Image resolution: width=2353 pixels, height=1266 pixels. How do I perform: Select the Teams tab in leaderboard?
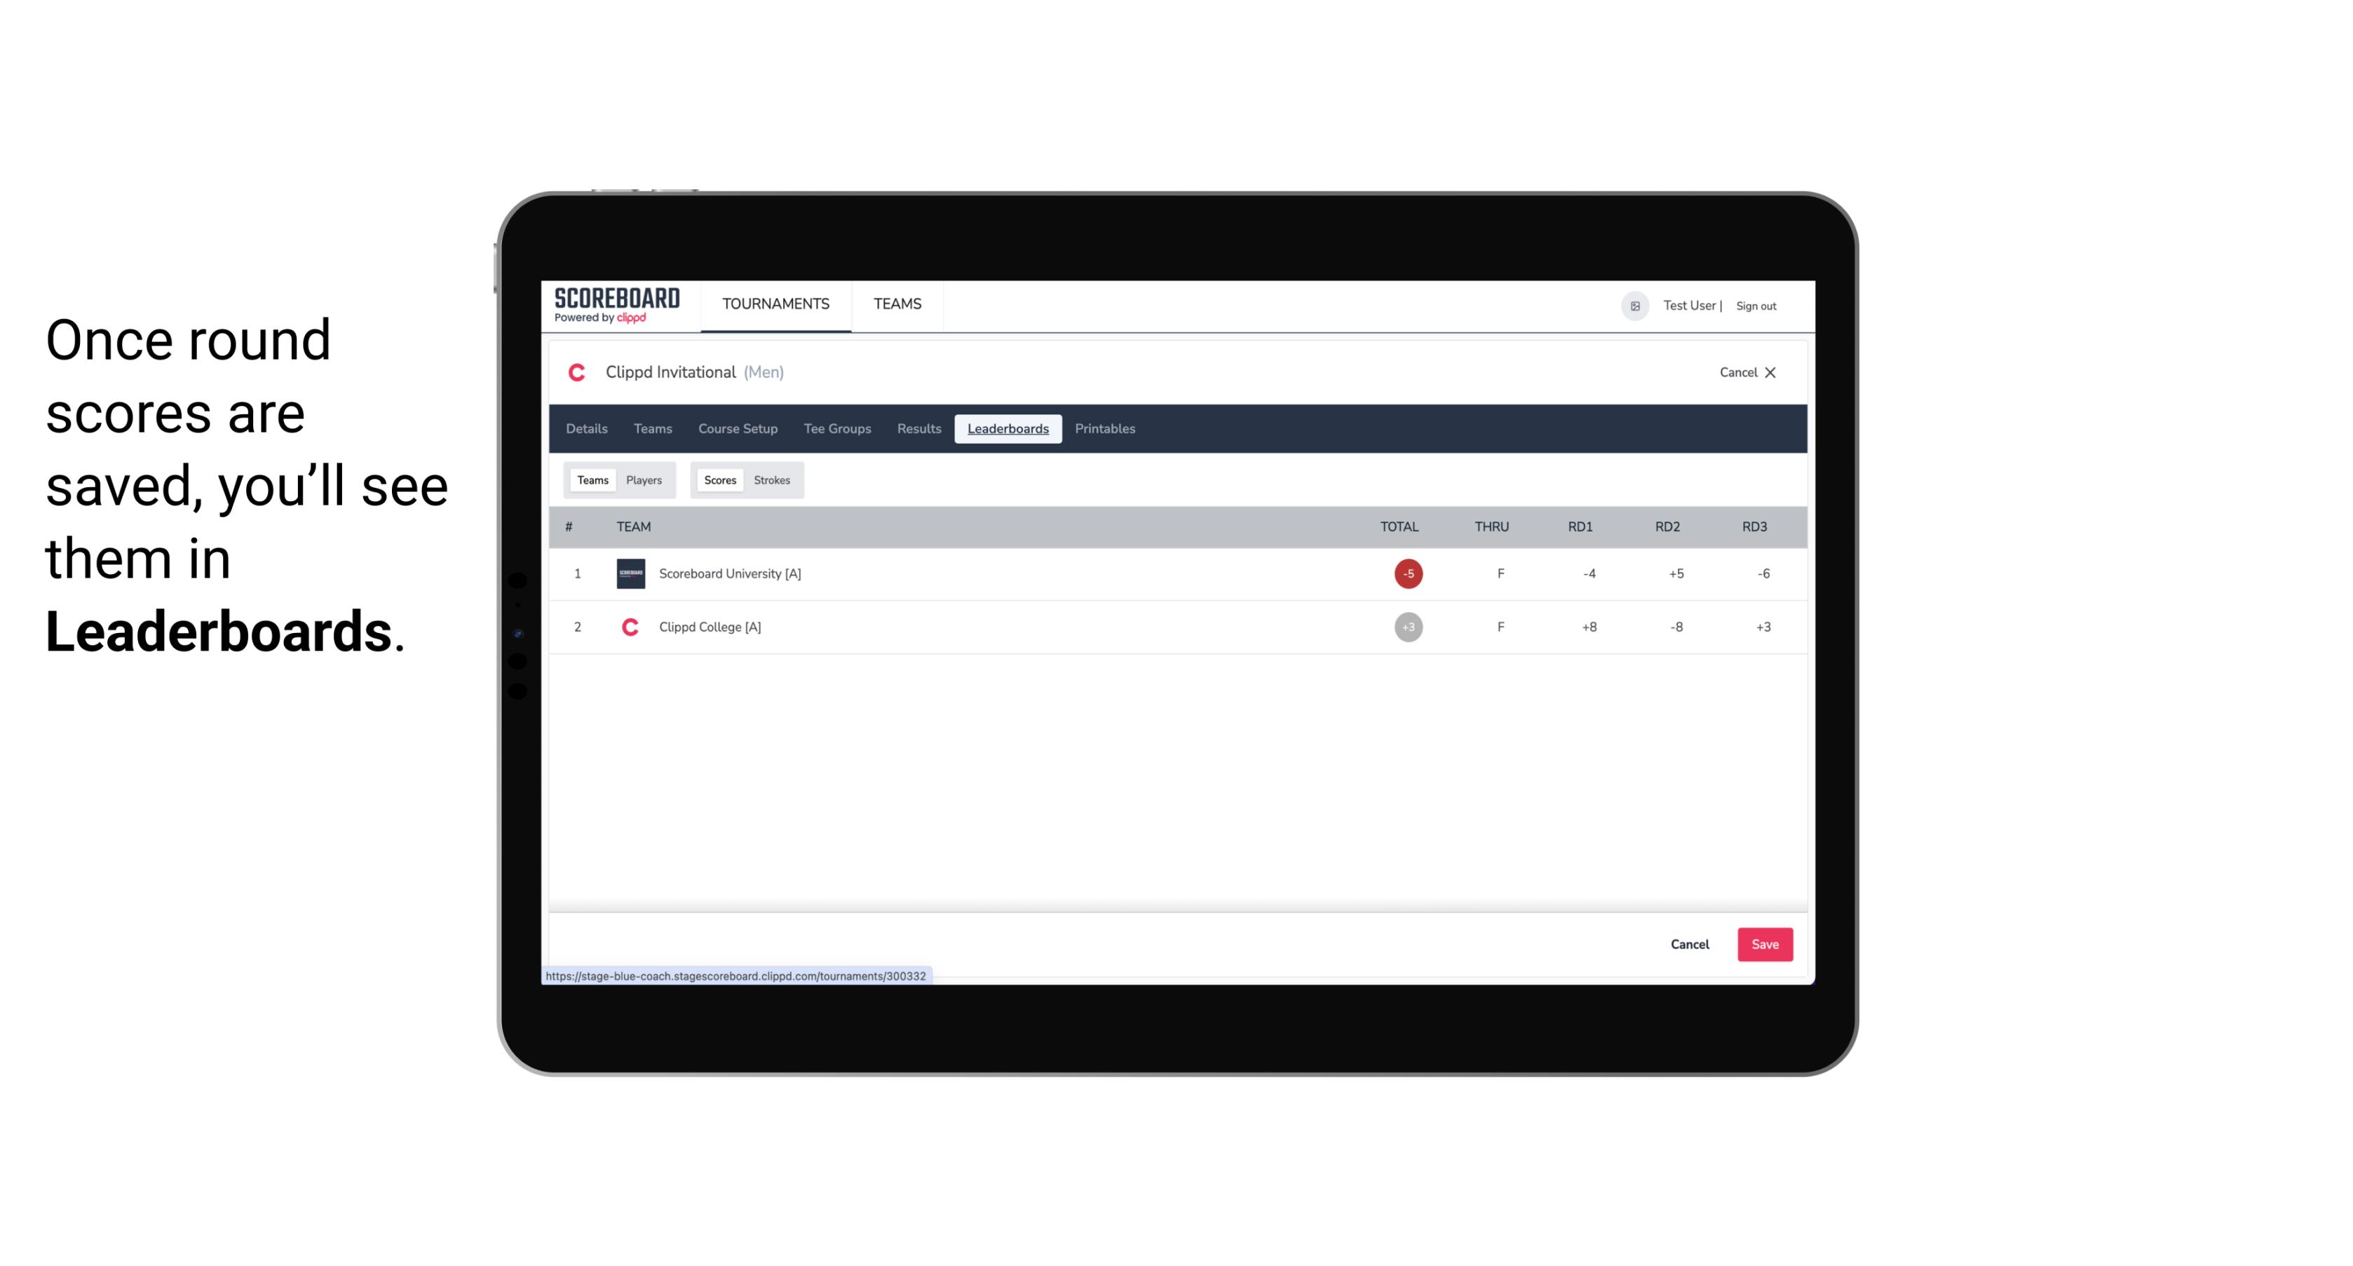[592, 480]
